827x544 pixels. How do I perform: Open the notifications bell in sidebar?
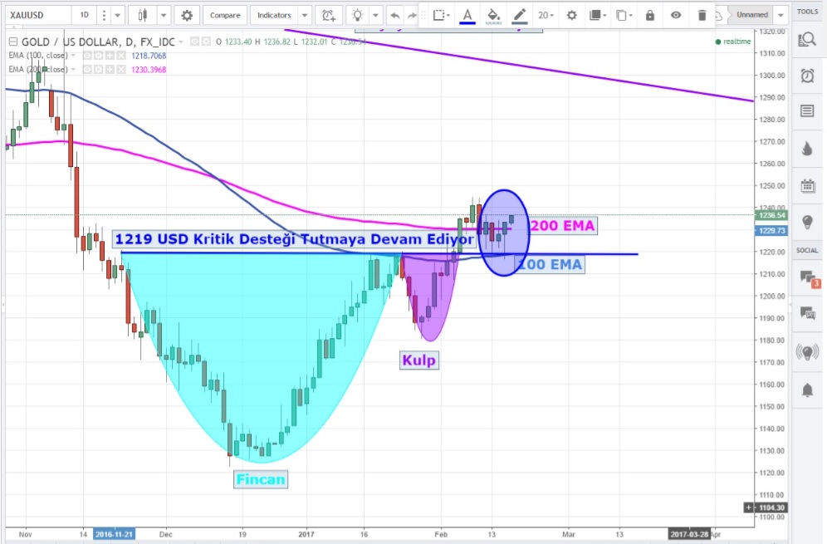(x=806, y=390)
